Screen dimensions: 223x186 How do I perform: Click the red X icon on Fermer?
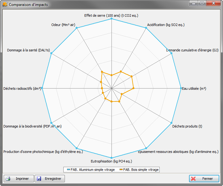point(193,179)
